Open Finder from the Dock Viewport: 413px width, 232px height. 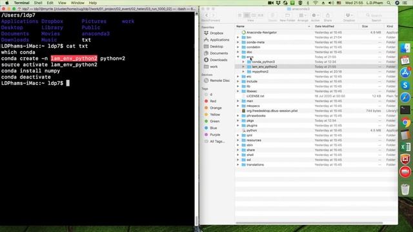point(405,48)
